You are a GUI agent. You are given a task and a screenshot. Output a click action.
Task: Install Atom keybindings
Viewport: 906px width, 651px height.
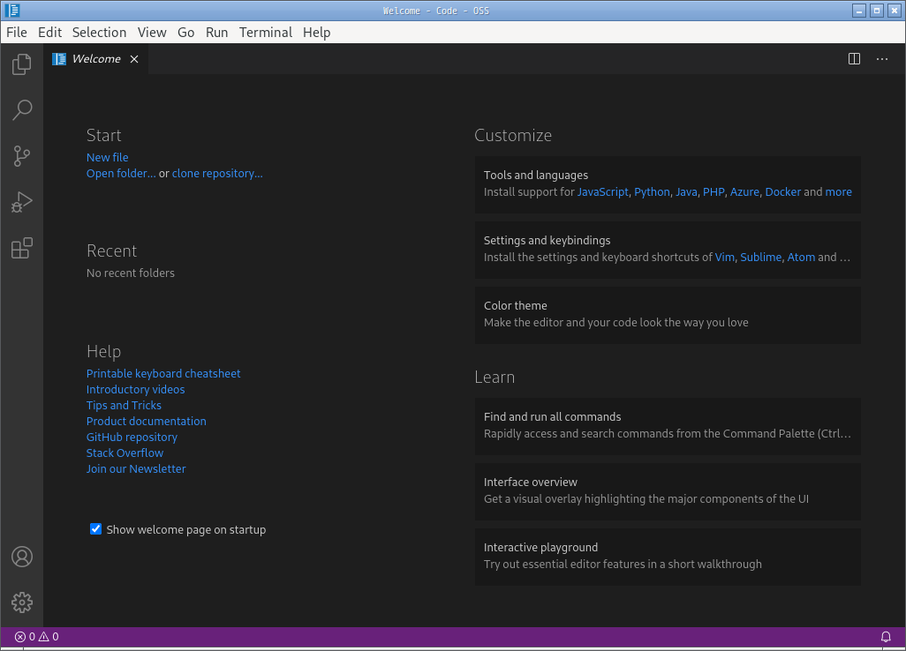(x=802, y=258)
